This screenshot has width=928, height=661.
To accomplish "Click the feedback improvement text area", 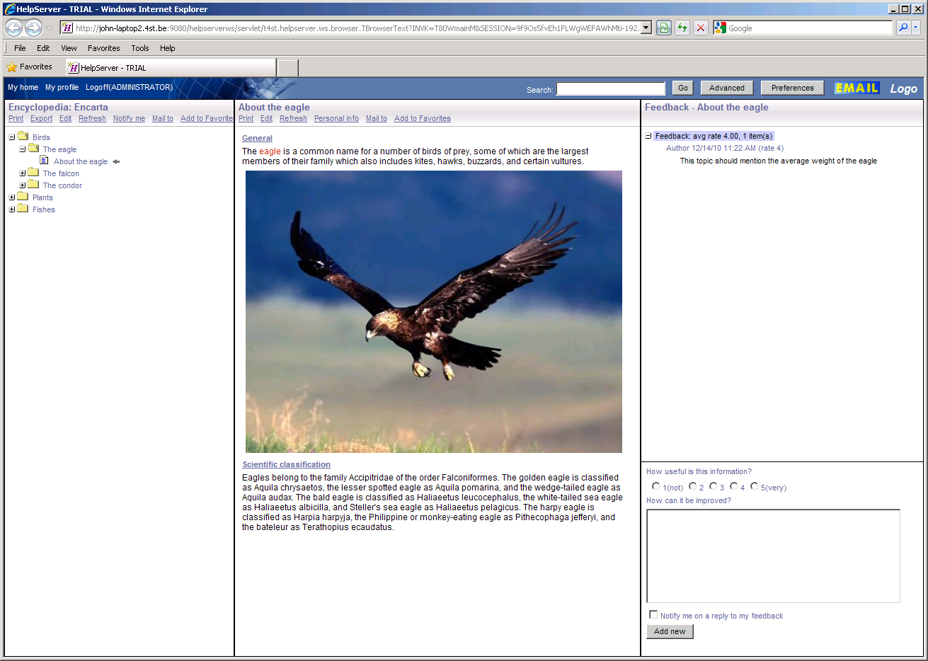I will tap(773, 556).
